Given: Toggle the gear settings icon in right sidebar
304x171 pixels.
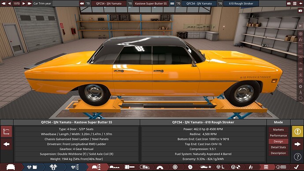Looking at the screenshot, I should (x=300, y=86).
